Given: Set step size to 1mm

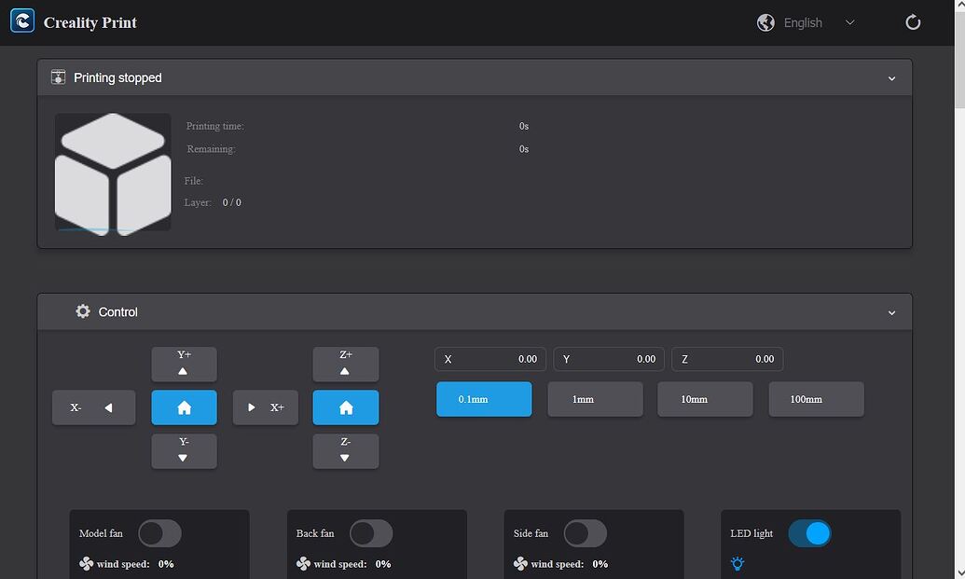Looking at the screenshot, I should coord(595,399).
